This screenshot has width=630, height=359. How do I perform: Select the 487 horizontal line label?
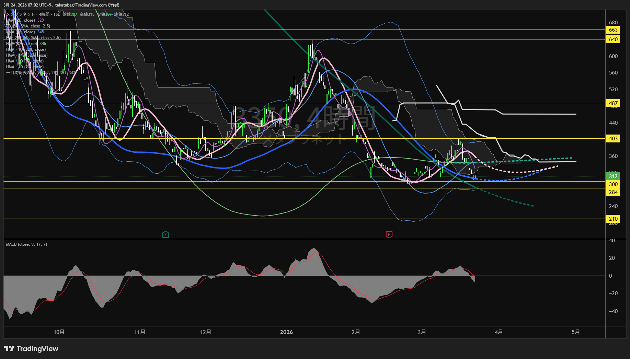coord(613,103)
